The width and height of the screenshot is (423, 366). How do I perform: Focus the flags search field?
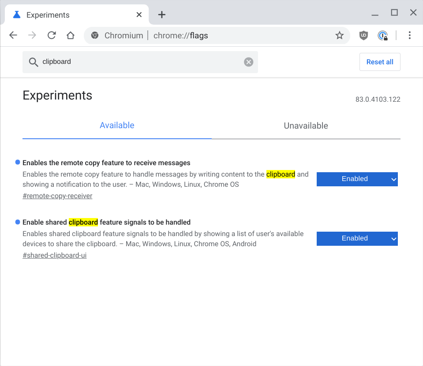click(x=140, y=62)
